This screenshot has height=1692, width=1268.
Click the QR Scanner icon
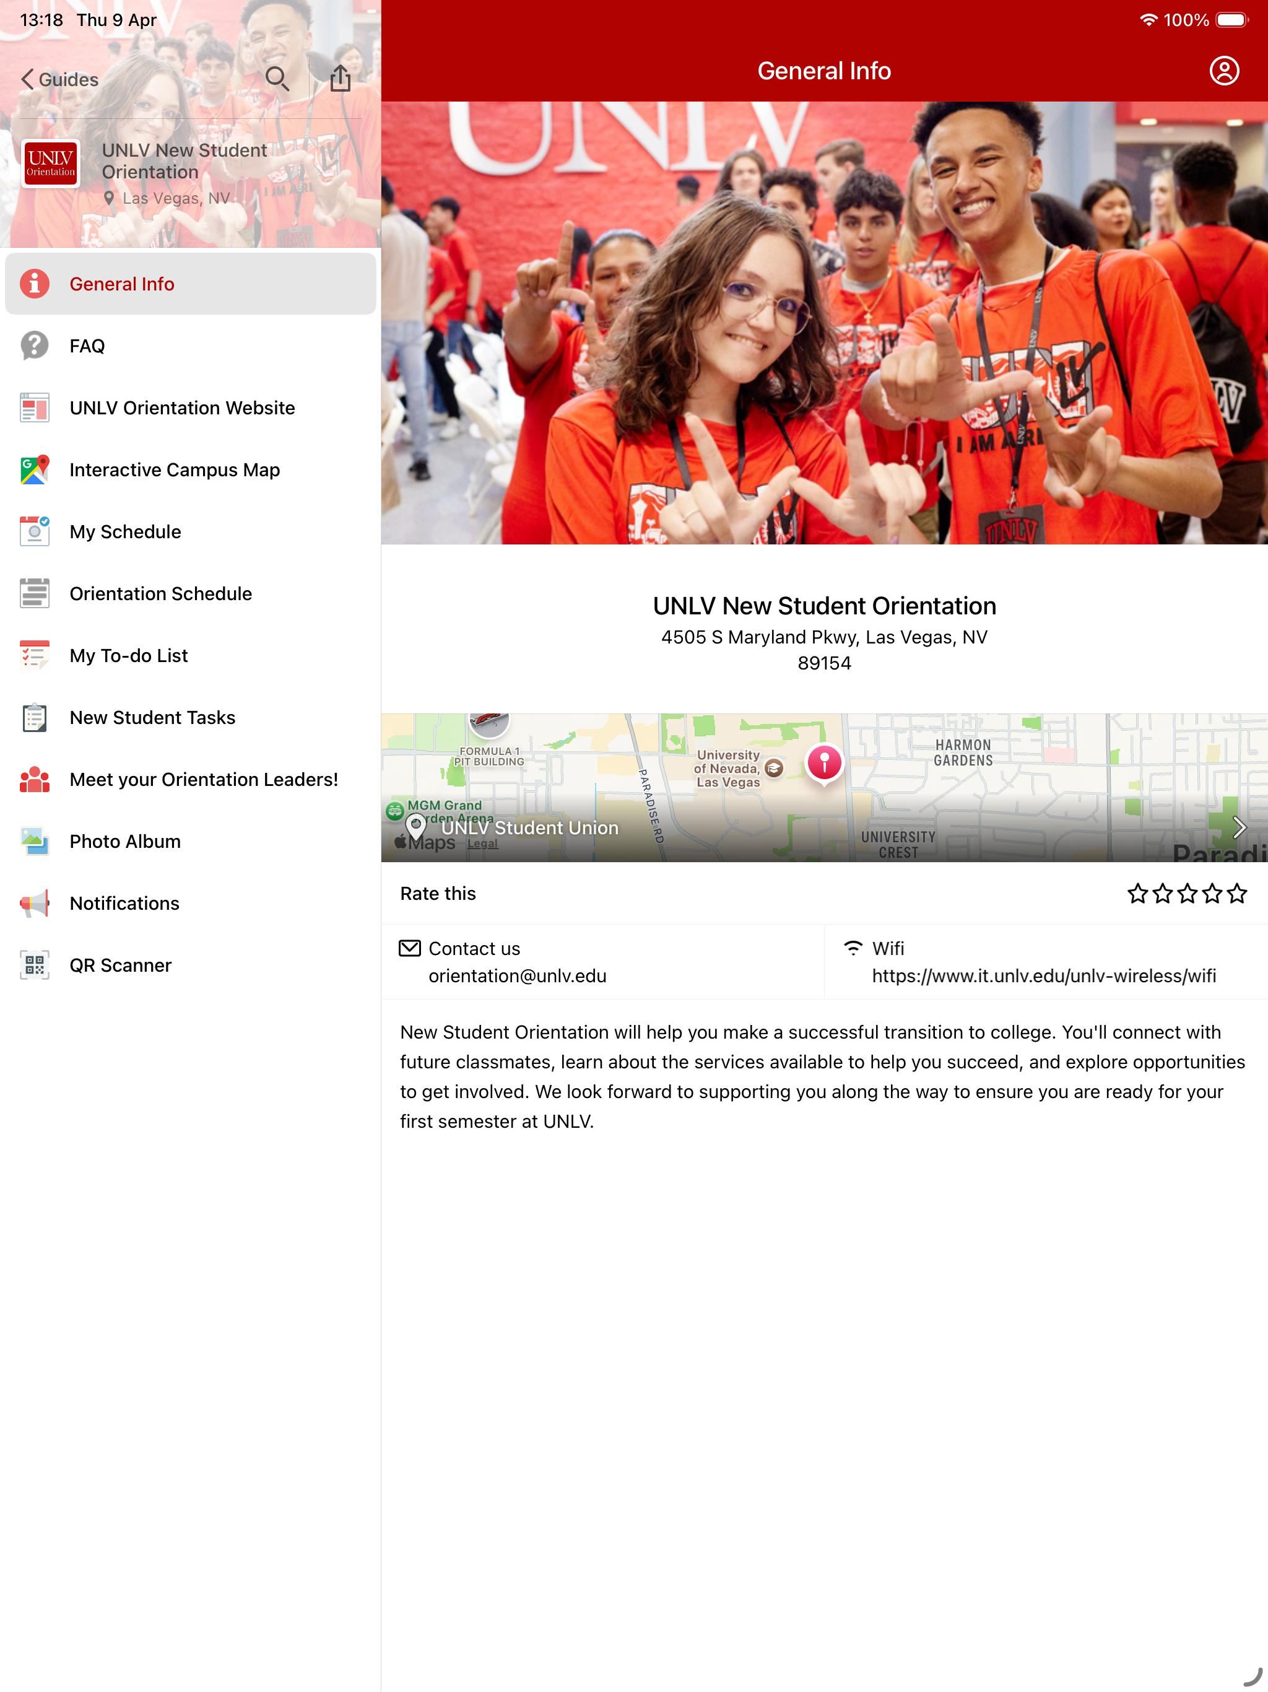(35, 966)
